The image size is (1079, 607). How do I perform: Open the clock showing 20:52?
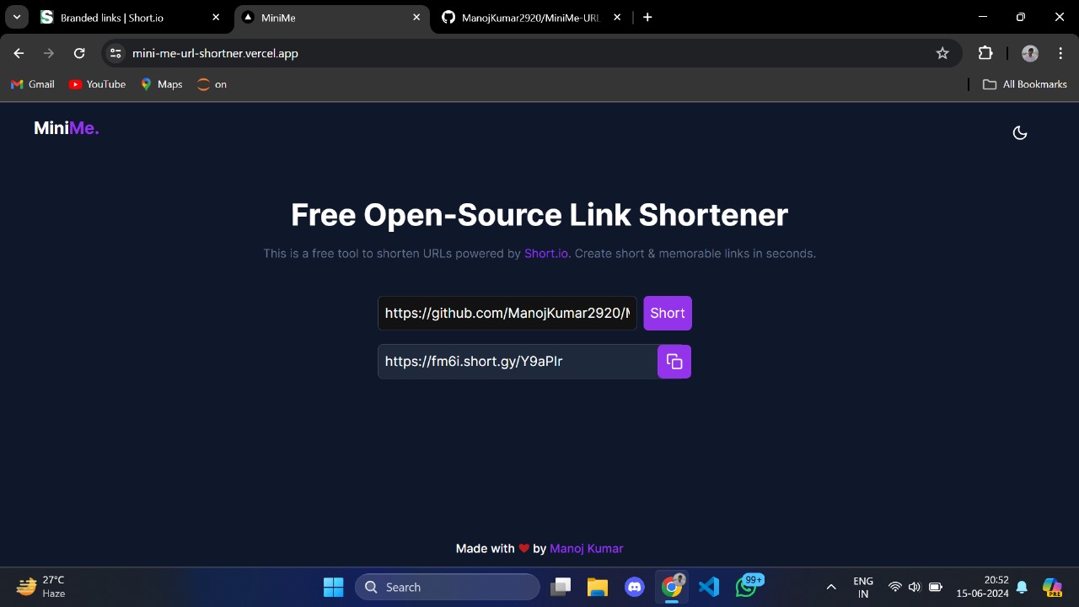click(x=983, y=587)
